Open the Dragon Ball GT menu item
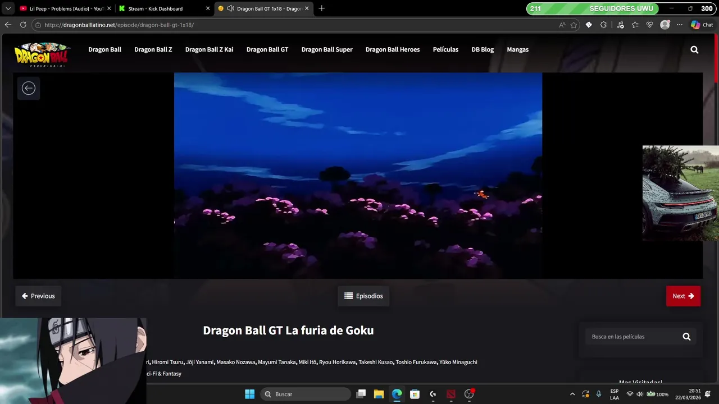 (267, 49)
